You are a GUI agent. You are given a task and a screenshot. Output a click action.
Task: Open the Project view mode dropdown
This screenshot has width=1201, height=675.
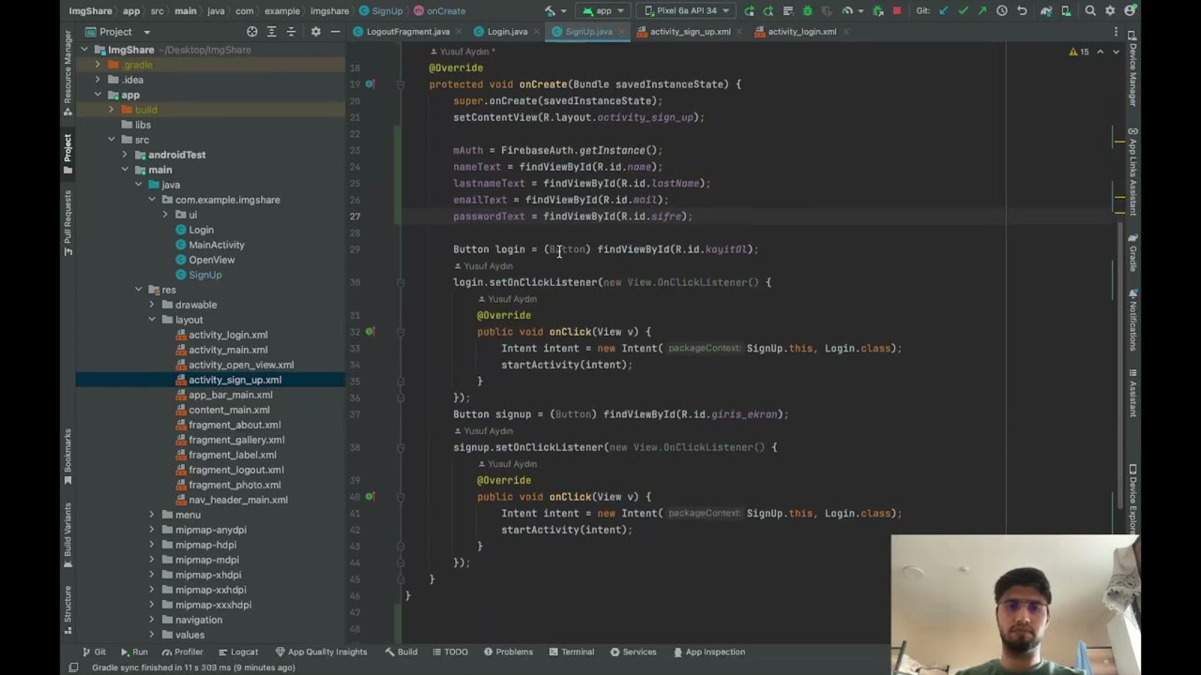[117, 31]
